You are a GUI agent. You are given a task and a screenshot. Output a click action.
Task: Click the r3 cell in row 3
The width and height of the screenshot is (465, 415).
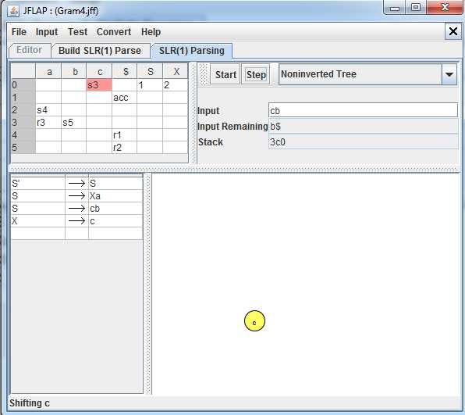click(x=48, y=123)
